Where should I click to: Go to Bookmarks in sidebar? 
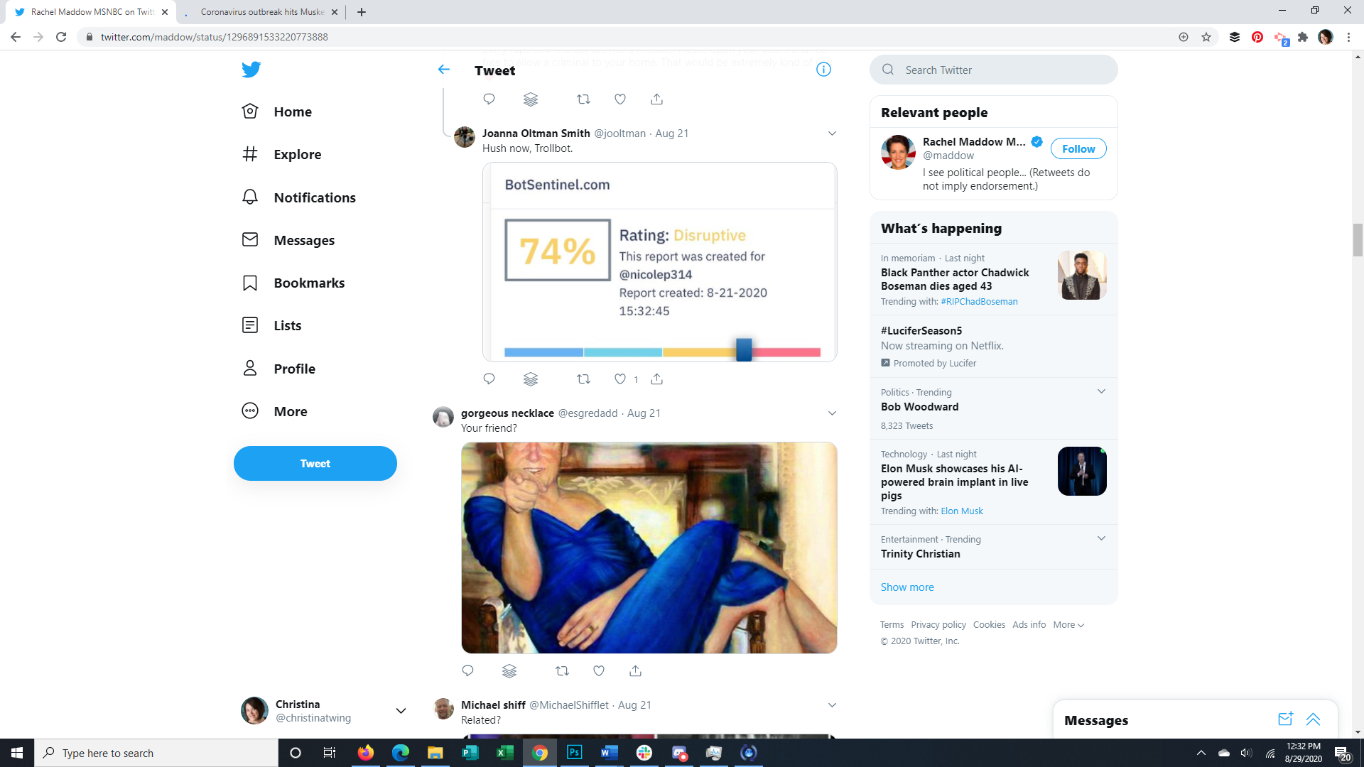[x=308, y=283]
